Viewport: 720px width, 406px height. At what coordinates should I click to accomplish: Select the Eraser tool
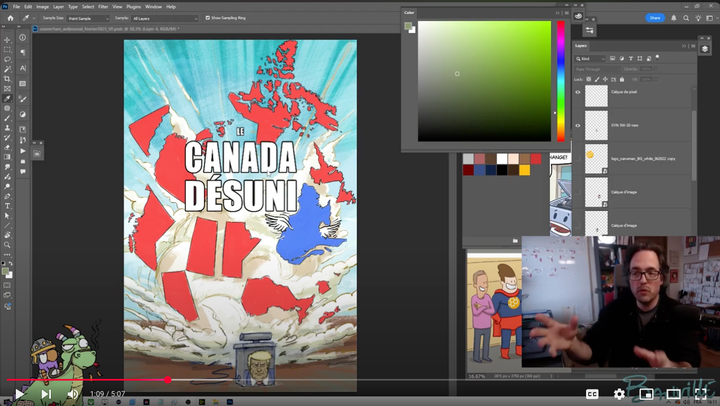point(7,147)
